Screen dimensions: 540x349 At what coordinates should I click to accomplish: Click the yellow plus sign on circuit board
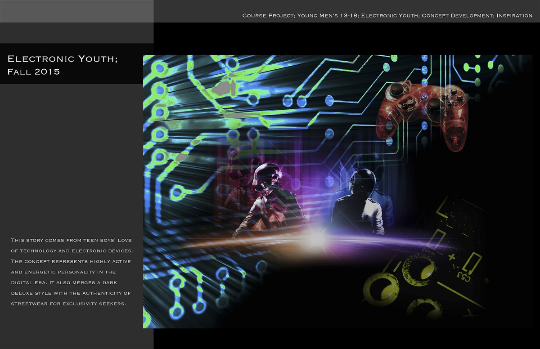451,258
